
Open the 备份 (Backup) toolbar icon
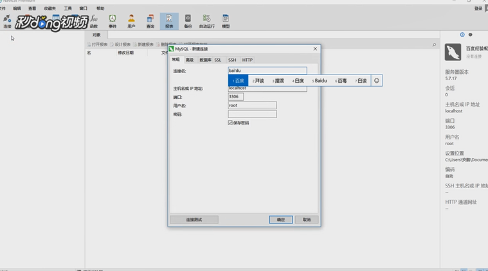pos(188,21)
